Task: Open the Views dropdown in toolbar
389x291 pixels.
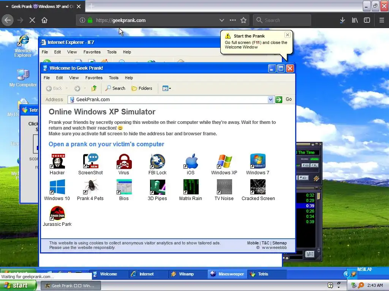Action: coord(166,88)
